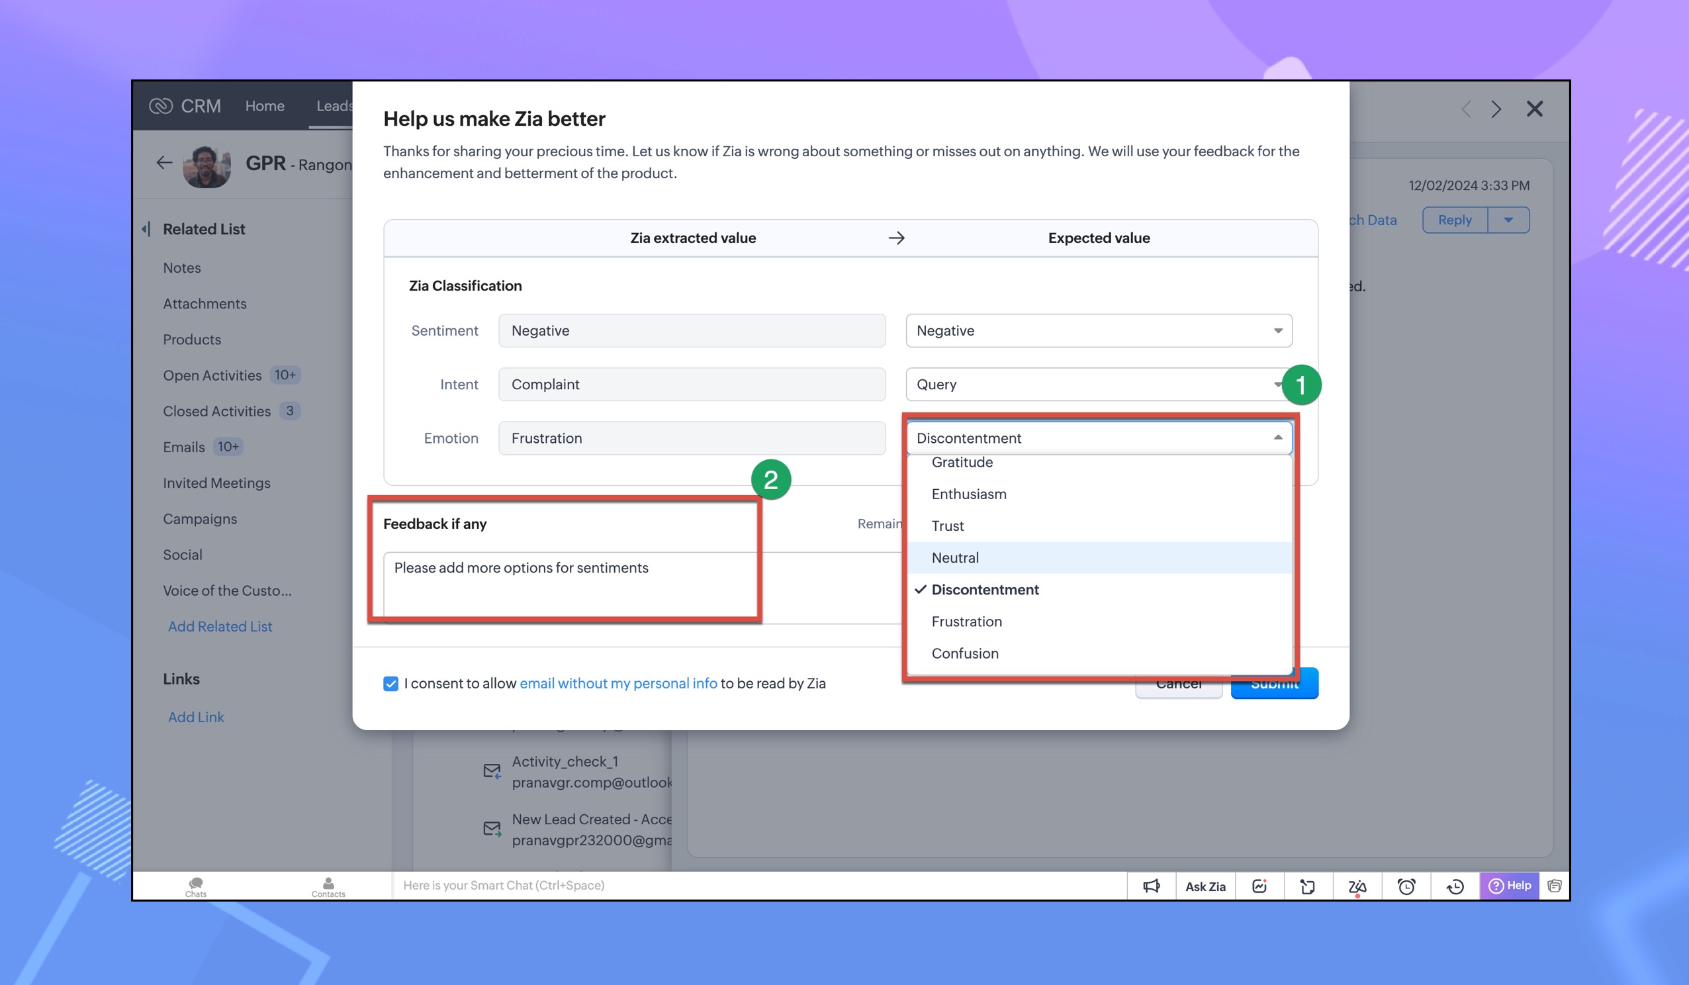
Task: Open the Zia notifications icon
Action: click(x=1357, y=886)
